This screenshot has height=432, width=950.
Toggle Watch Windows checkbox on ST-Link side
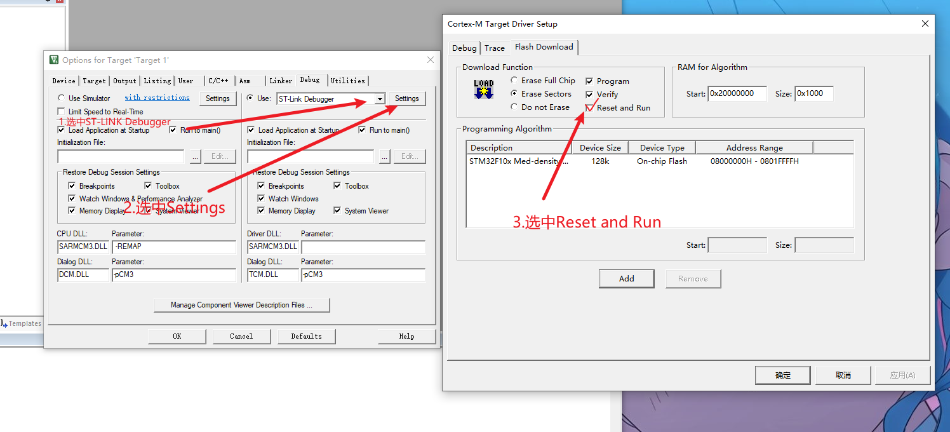click(x=261, y=198)
